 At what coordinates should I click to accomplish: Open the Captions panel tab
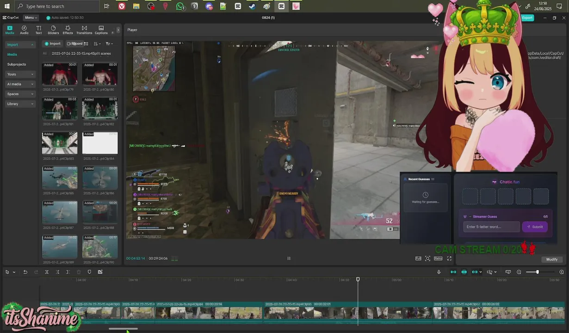pyautogui.click(x=101, y=30)
